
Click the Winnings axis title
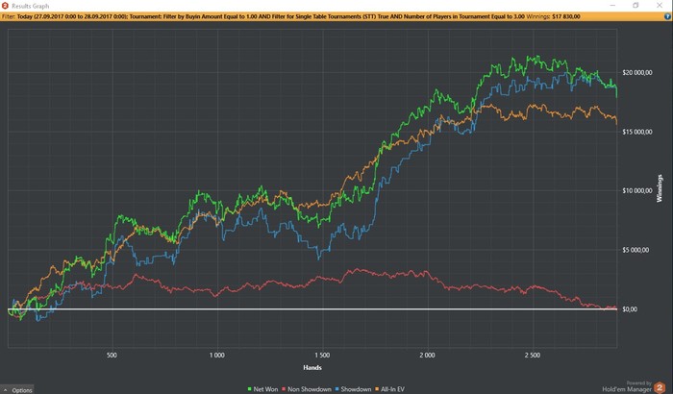[x=660, y=188]
